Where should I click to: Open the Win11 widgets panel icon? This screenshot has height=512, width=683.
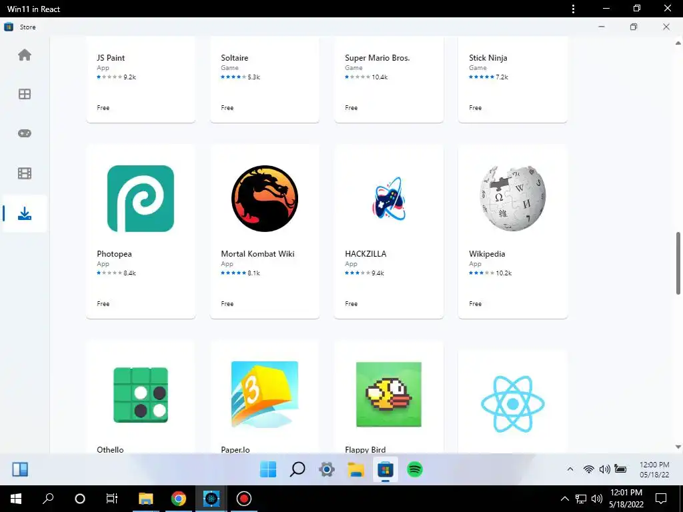pyautogui.click(x=20, y=469)
